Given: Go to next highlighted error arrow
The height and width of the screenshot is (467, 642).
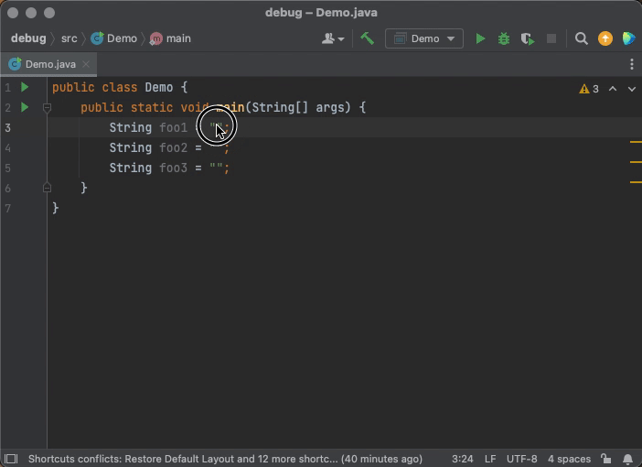Looking at the screenshot, I should [x=632, y=89].
